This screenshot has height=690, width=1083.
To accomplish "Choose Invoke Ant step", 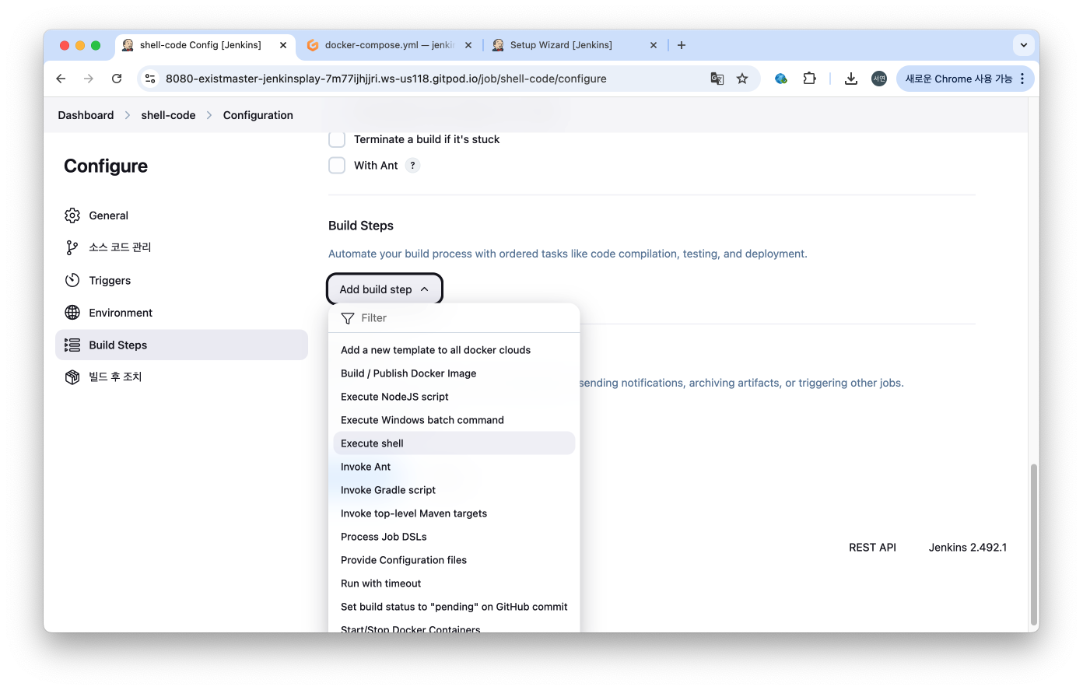I will tap(454, 467).
